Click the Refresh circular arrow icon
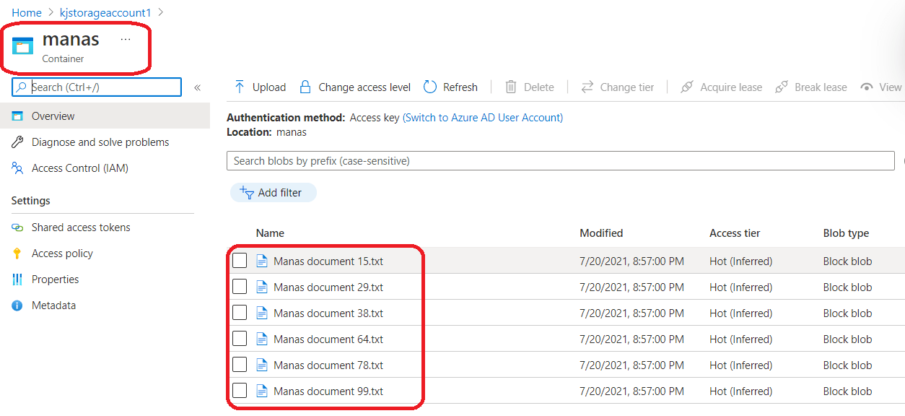 click(x=430, y=87)
